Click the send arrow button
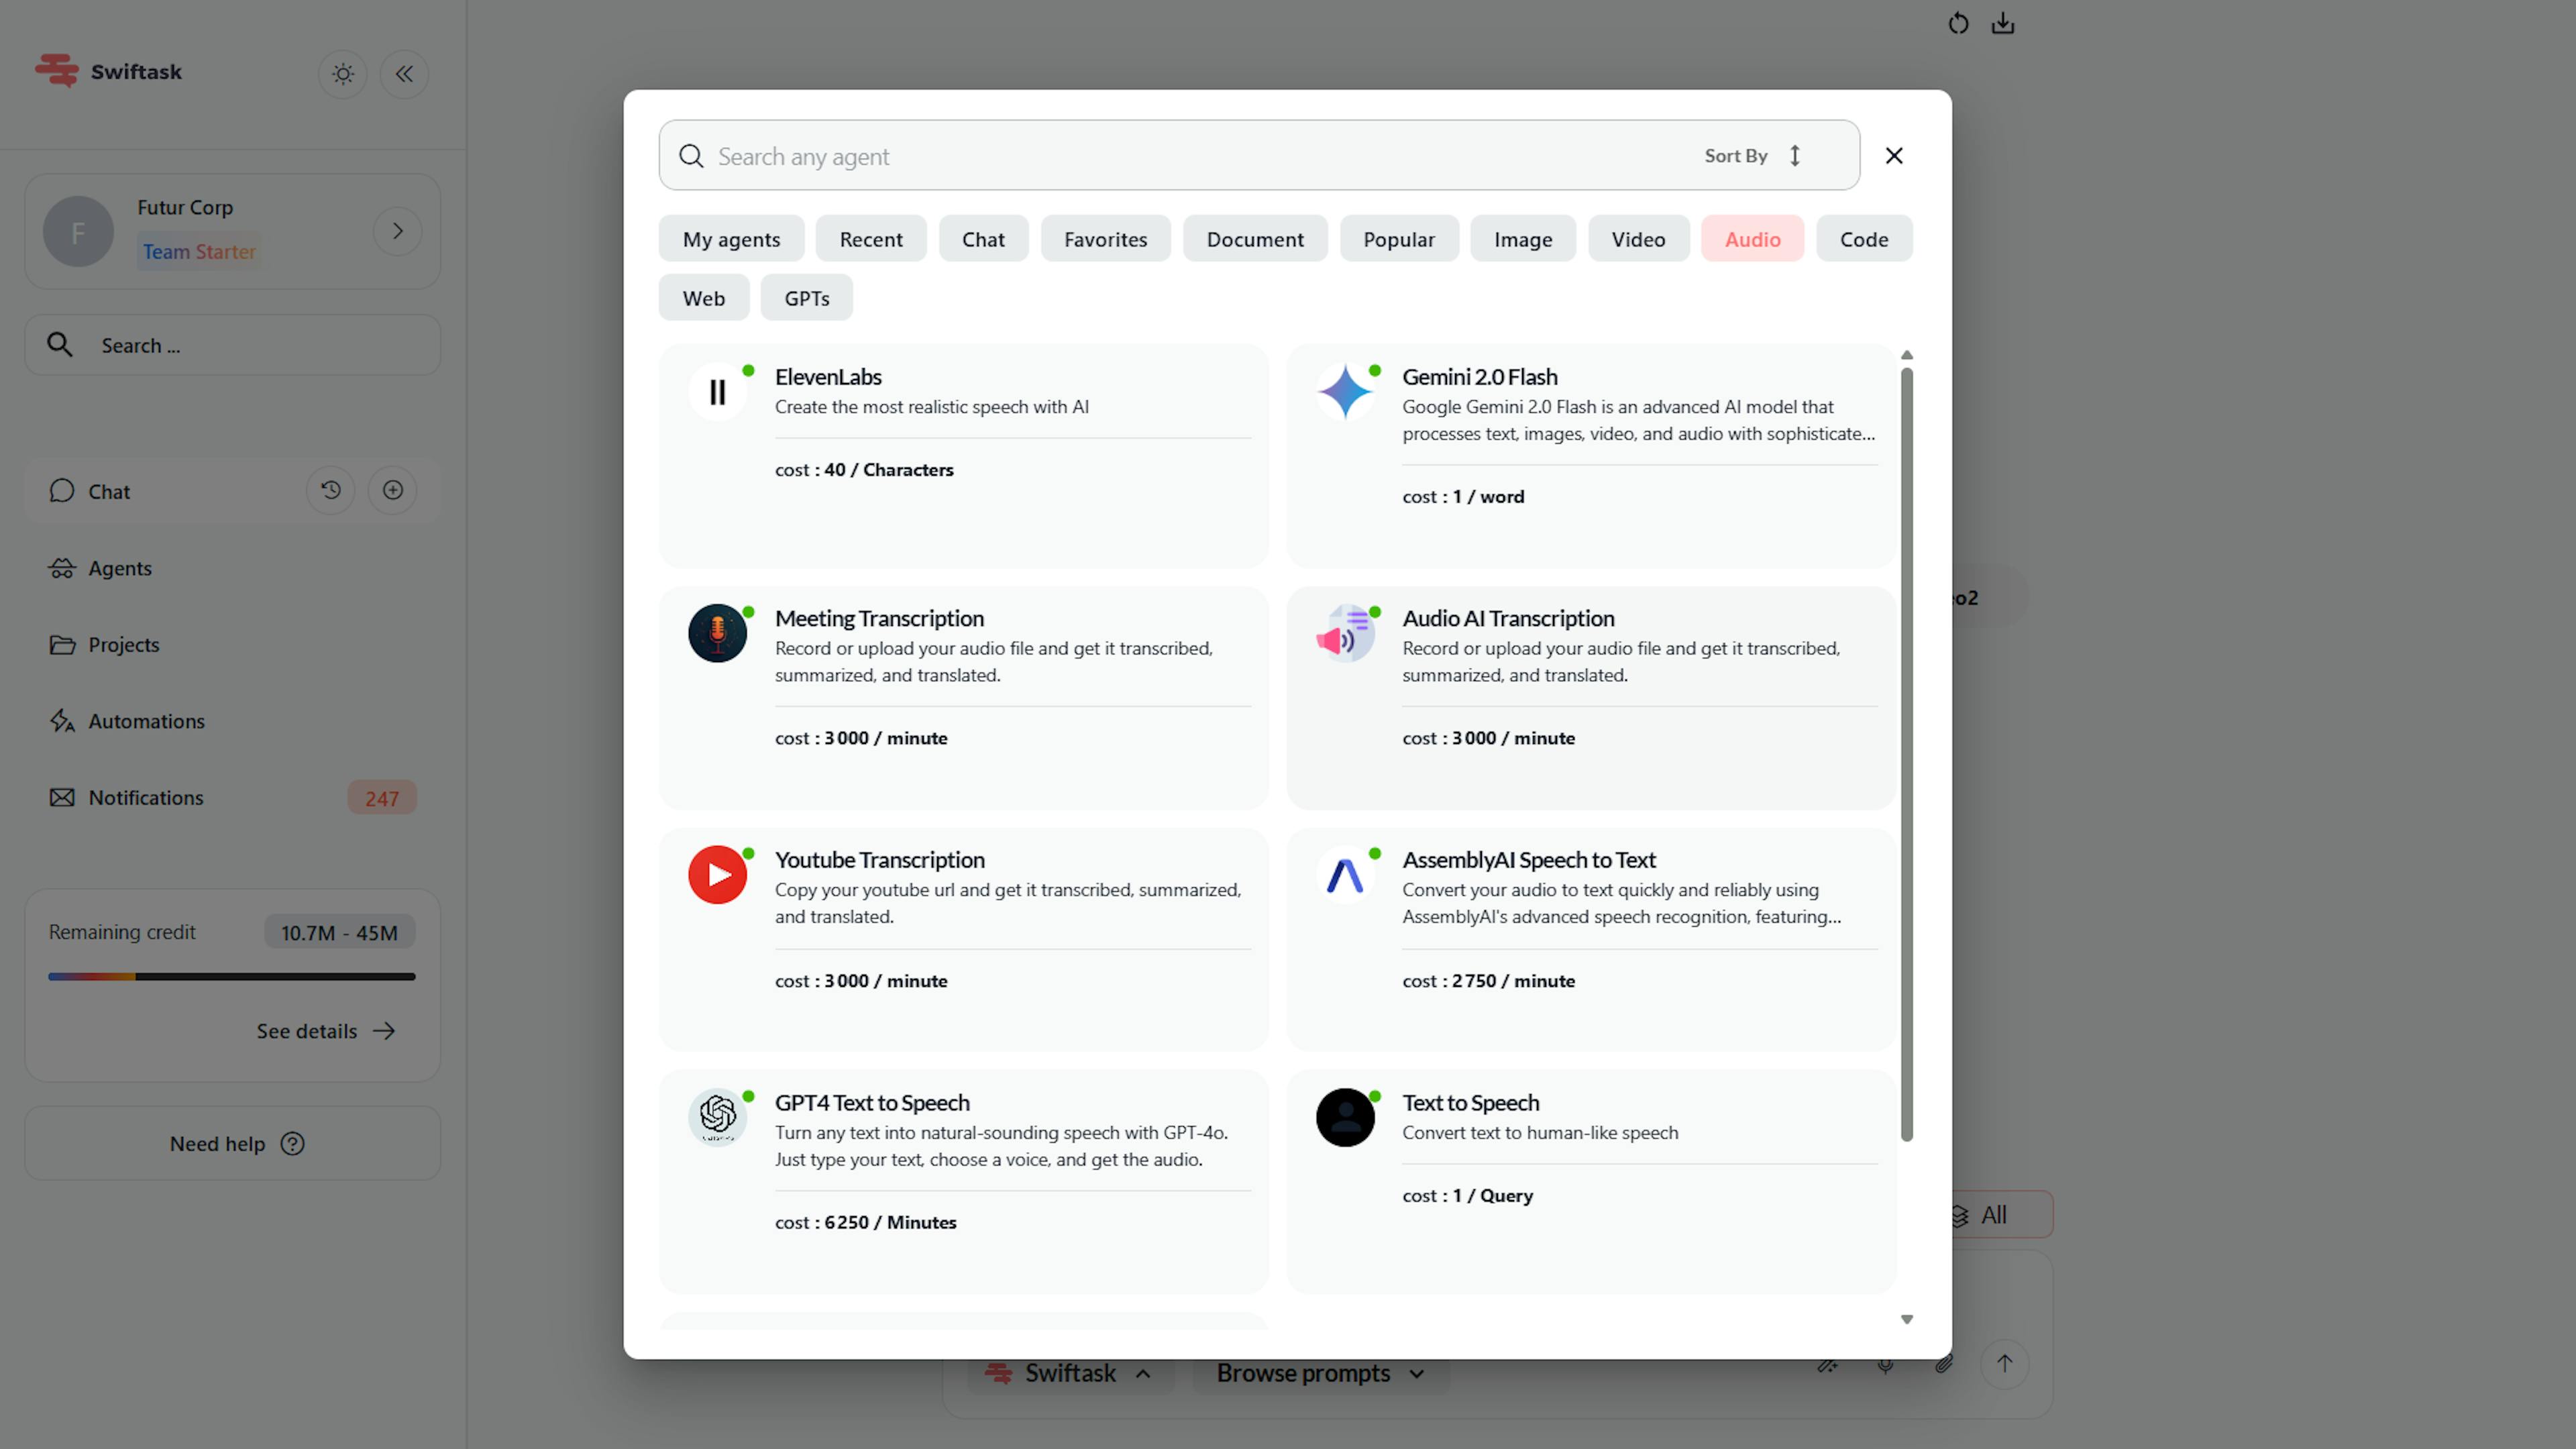The height and width of the screenshot is (1449, 2576). coord(2004,1363)
